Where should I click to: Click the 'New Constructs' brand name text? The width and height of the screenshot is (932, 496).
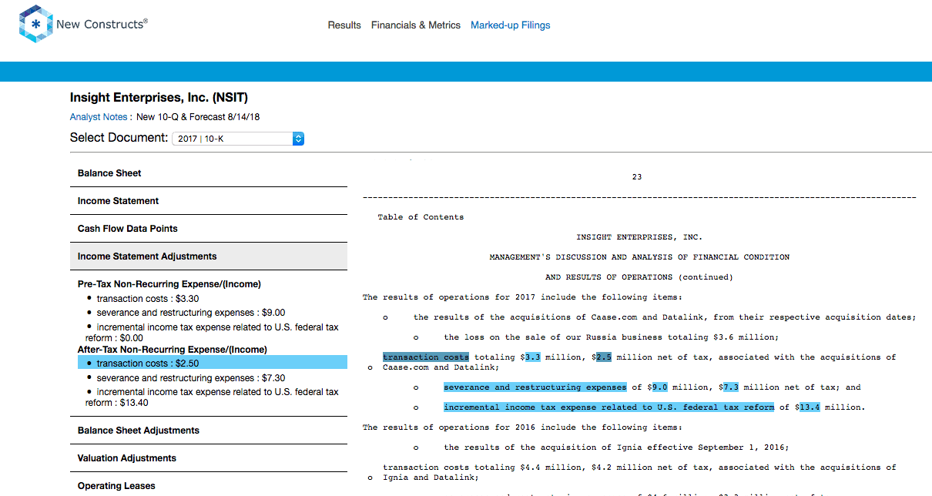point(100,24)
